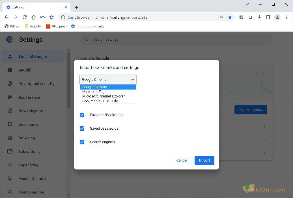Open Super Drag settings

click(x=33, y=165)
